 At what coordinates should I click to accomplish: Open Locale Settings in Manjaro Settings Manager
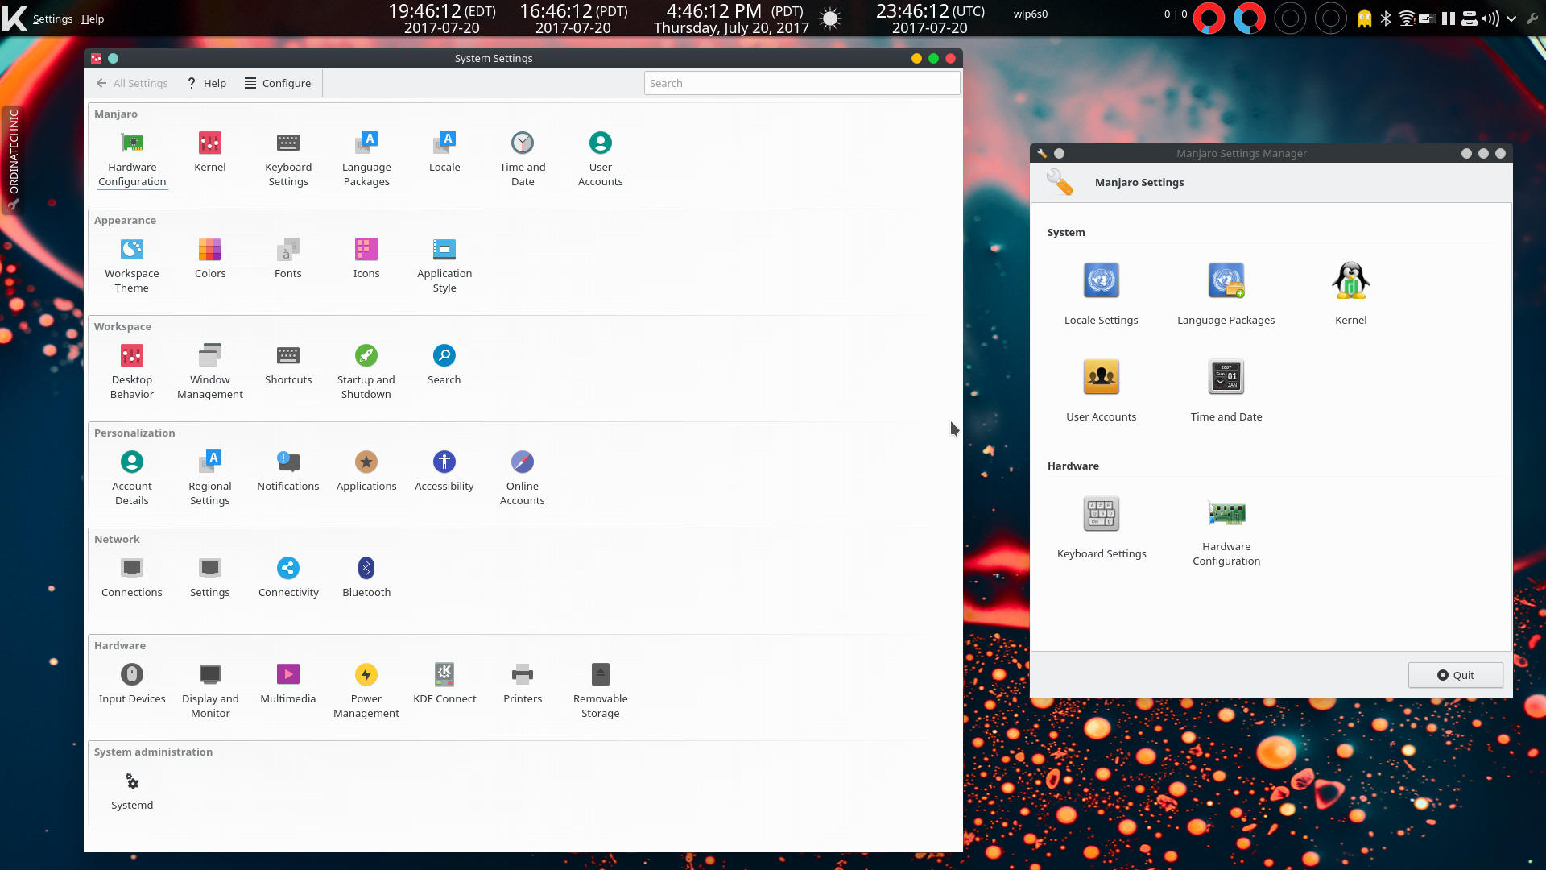coord(1102,293)
